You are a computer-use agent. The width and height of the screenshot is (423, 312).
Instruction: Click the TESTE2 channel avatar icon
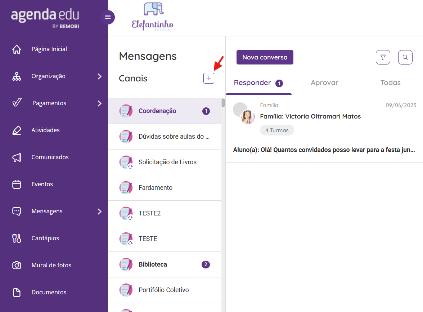point(126,213)
